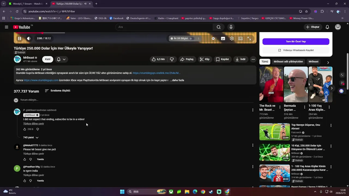Save the video with Kaydet
Screen dimensions: 349x196
pos(223,59)
